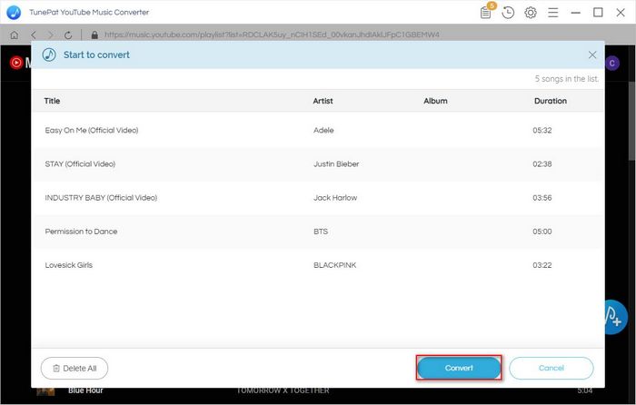
Task: Select the Lovesick Girls row
Action: (318, 265)
